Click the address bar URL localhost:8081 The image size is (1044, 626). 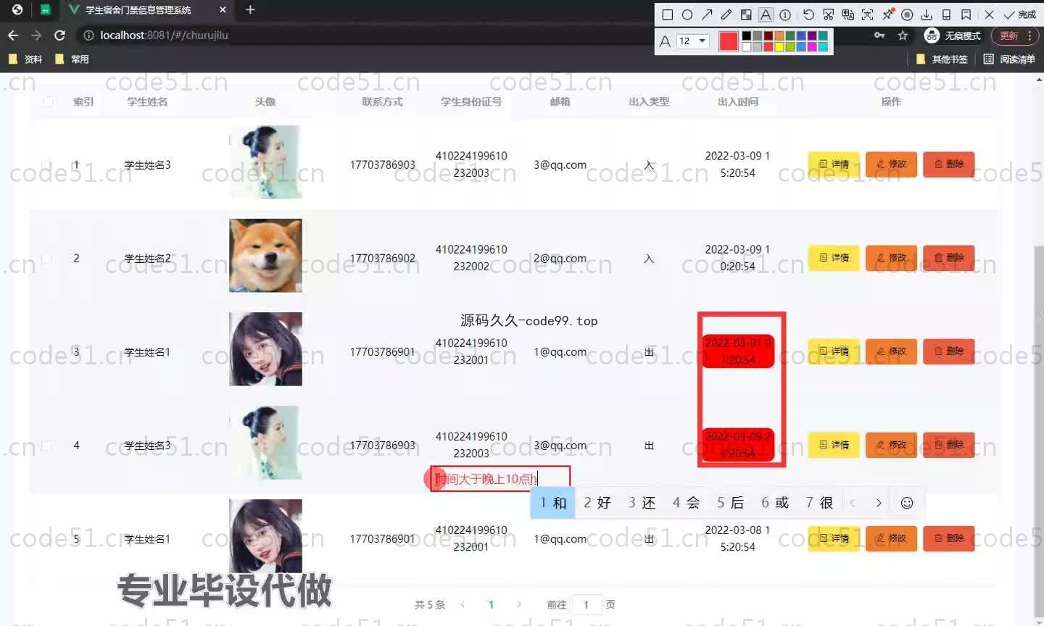point(164,35)
